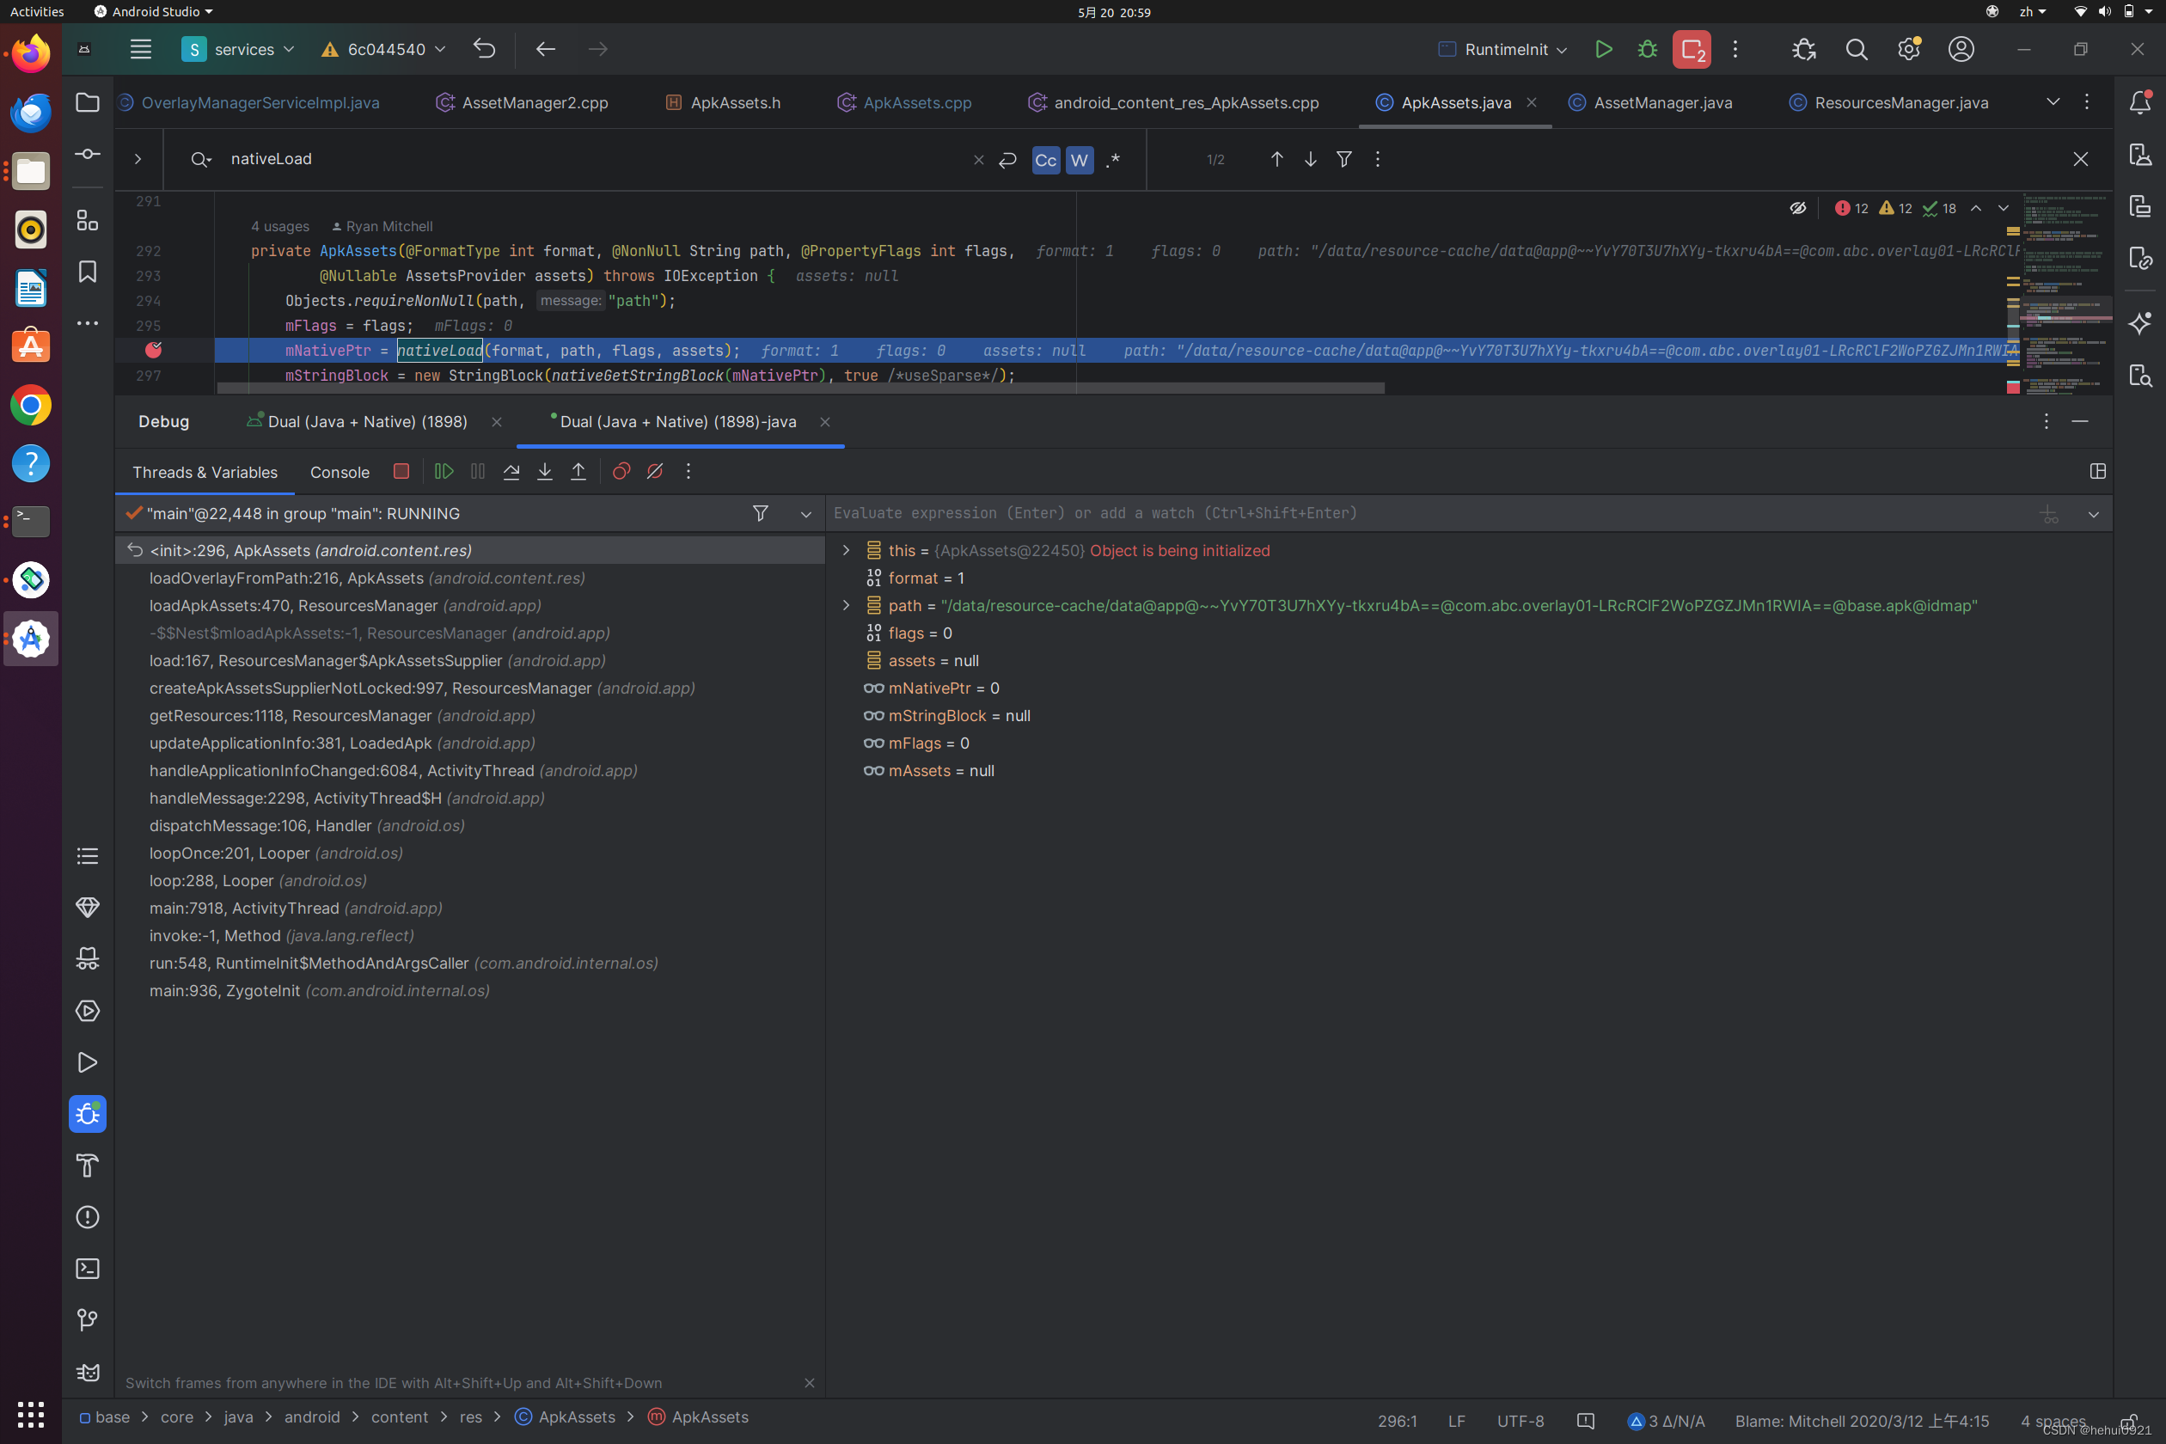Screen dimensions: 2166x1444
Task: Expand the replace field chevron
Action: [138, 159]
